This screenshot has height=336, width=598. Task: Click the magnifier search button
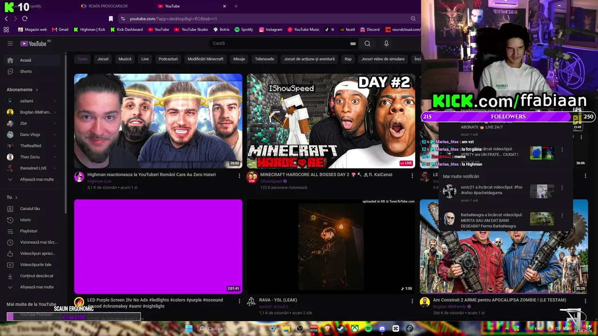pos(367,43)
